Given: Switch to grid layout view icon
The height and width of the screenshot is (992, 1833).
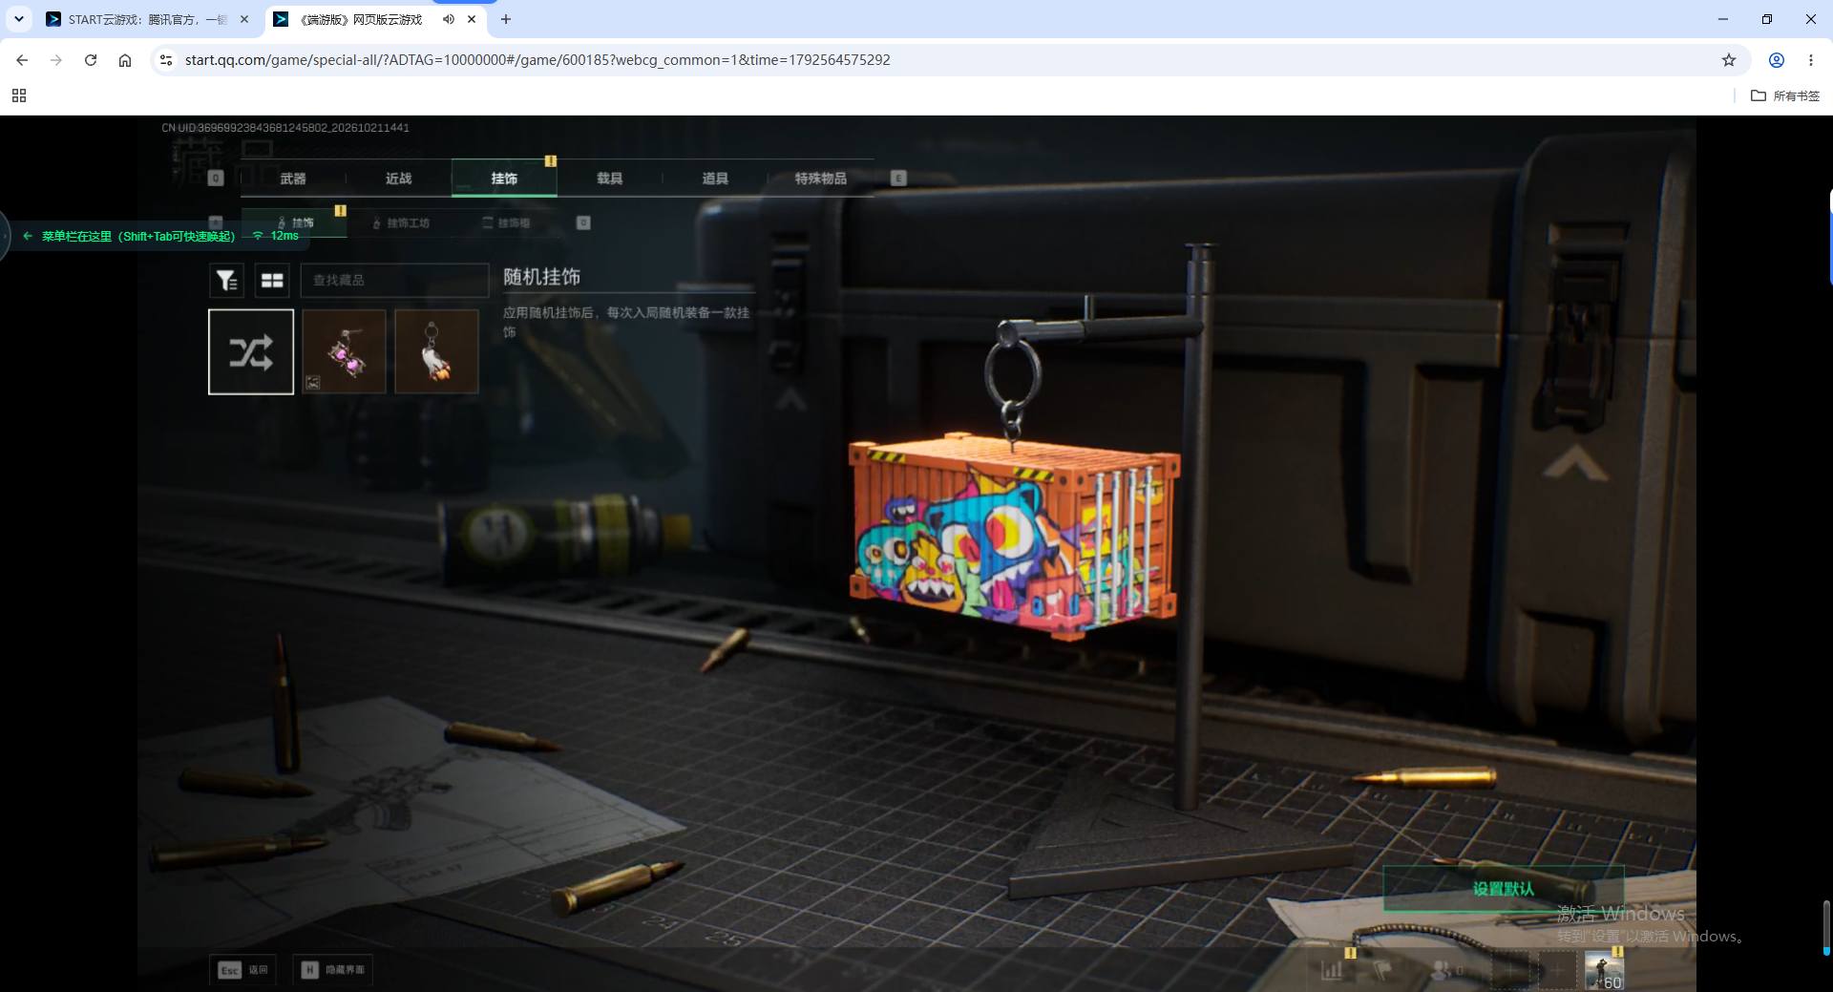Looking at the screenshot, I should [272, 280].
